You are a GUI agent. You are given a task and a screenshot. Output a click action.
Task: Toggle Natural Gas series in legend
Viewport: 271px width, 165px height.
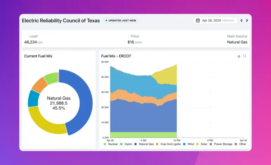144,144
